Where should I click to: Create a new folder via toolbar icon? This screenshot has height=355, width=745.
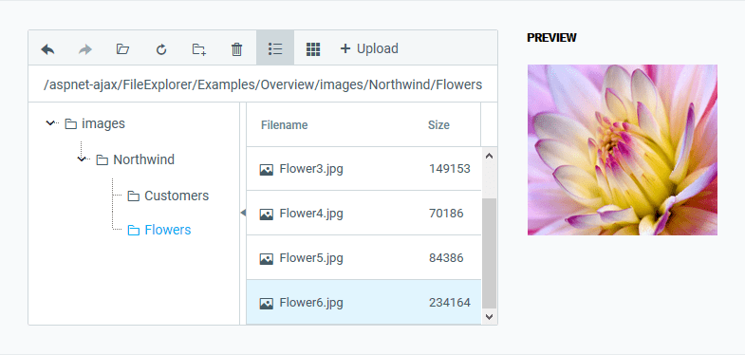(199, 49)
